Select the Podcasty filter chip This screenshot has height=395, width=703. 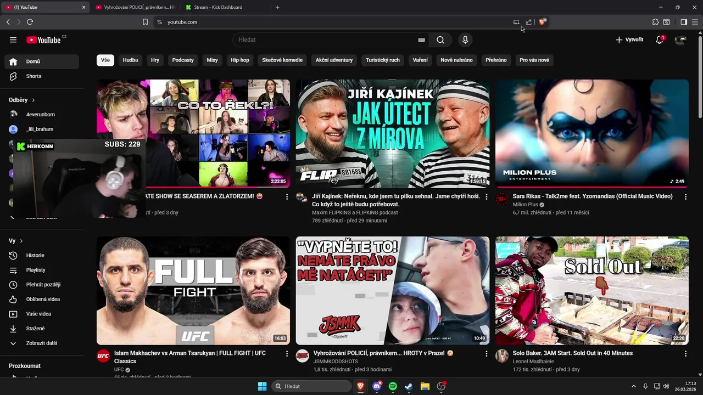point(183,60)
